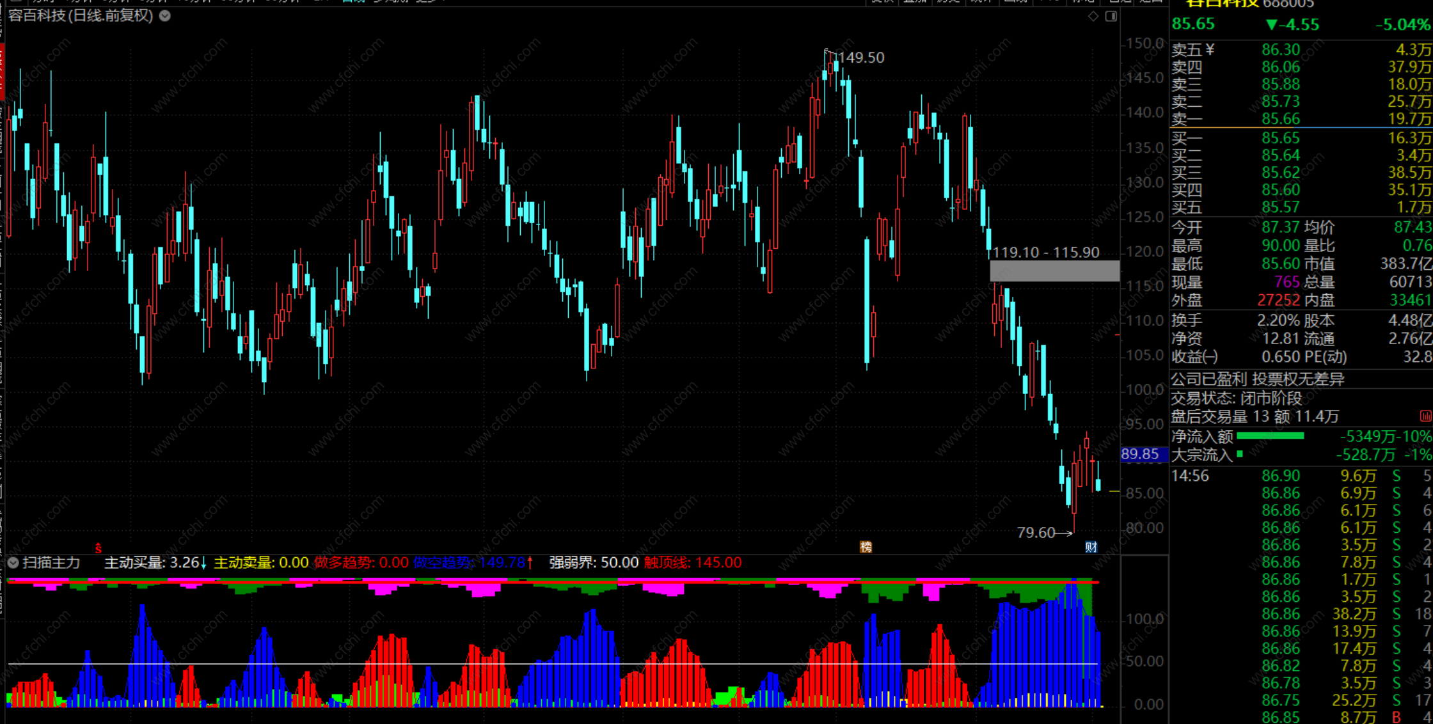Click the red chart icon beside 盘后交易量
Image resolution: width=1433 pixels, height=724 pixels.
point(1425,416)
